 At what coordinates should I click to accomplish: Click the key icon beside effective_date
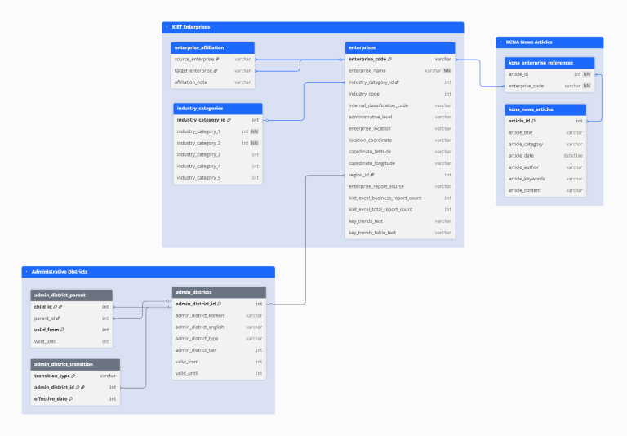[x=71, y=398]
